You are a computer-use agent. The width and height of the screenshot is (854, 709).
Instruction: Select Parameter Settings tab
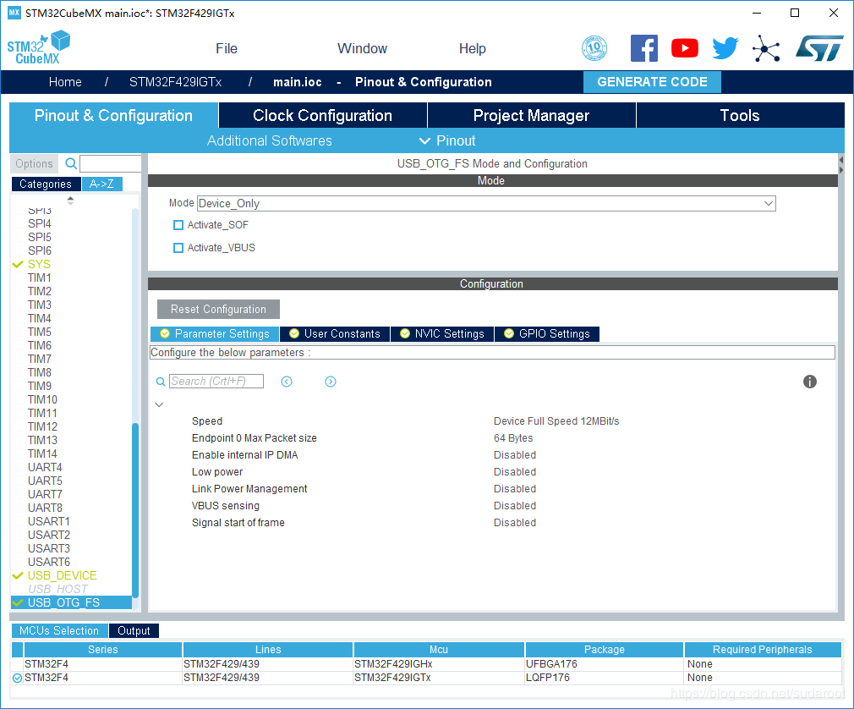pos(215,333)
